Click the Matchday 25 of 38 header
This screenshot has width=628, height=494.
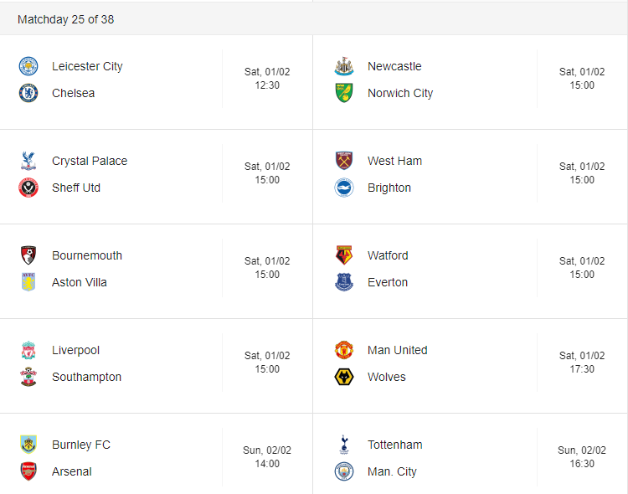pos(65,19)
